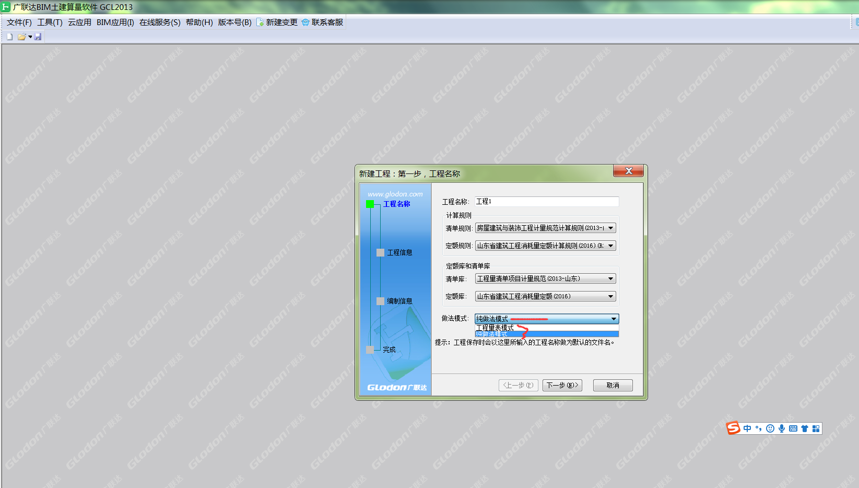This screenshot has height=488, width=859.
Task: Open the 云应用 menu
Action: (x=79, y=22)
